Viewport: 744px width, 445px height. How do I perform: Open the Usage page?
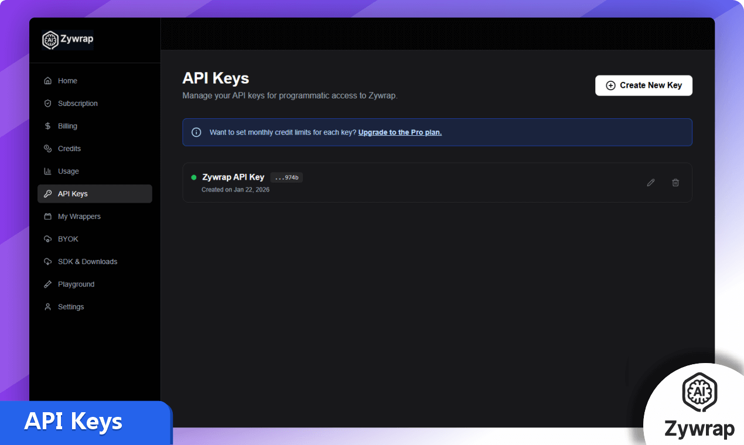(x=95, y=172)
